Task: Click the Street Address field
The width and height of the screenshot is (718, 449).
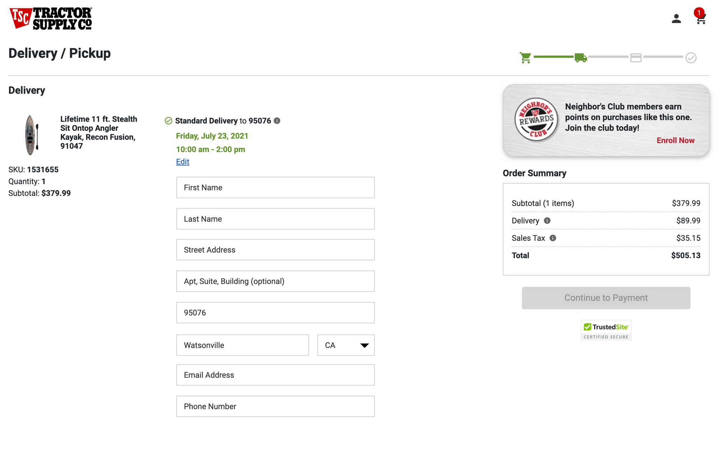Action: 275,250
